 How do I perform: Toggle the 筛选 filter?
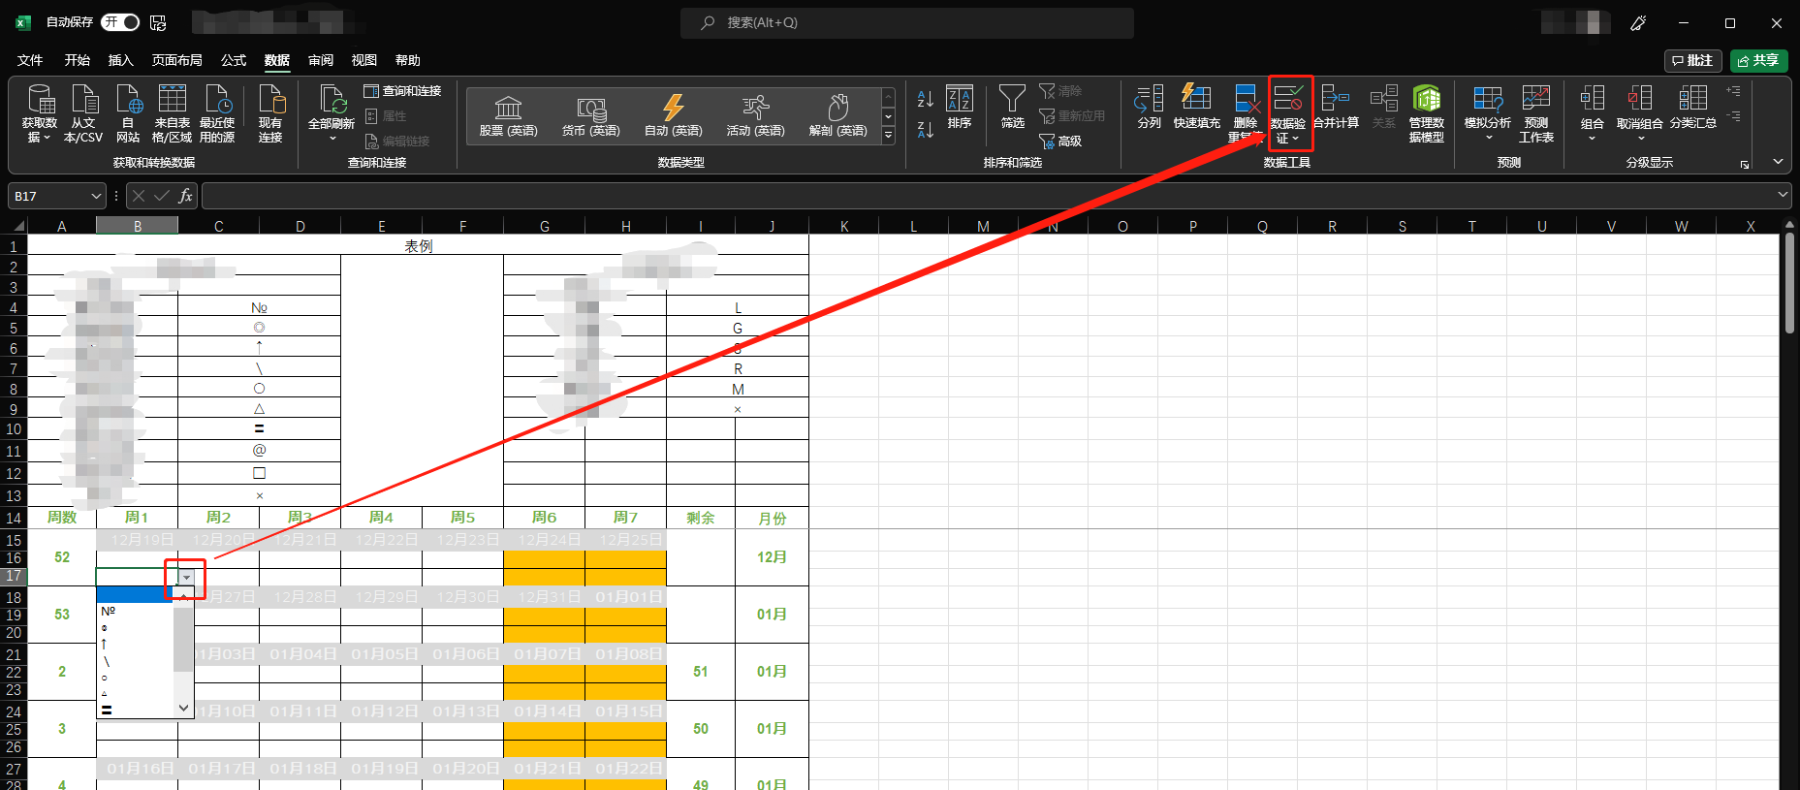click(x=1012, y=107)
